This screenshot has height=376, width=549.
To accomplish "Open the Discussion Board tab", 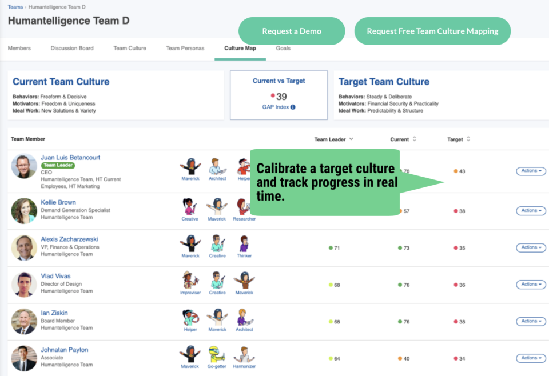I will point(72,48).
